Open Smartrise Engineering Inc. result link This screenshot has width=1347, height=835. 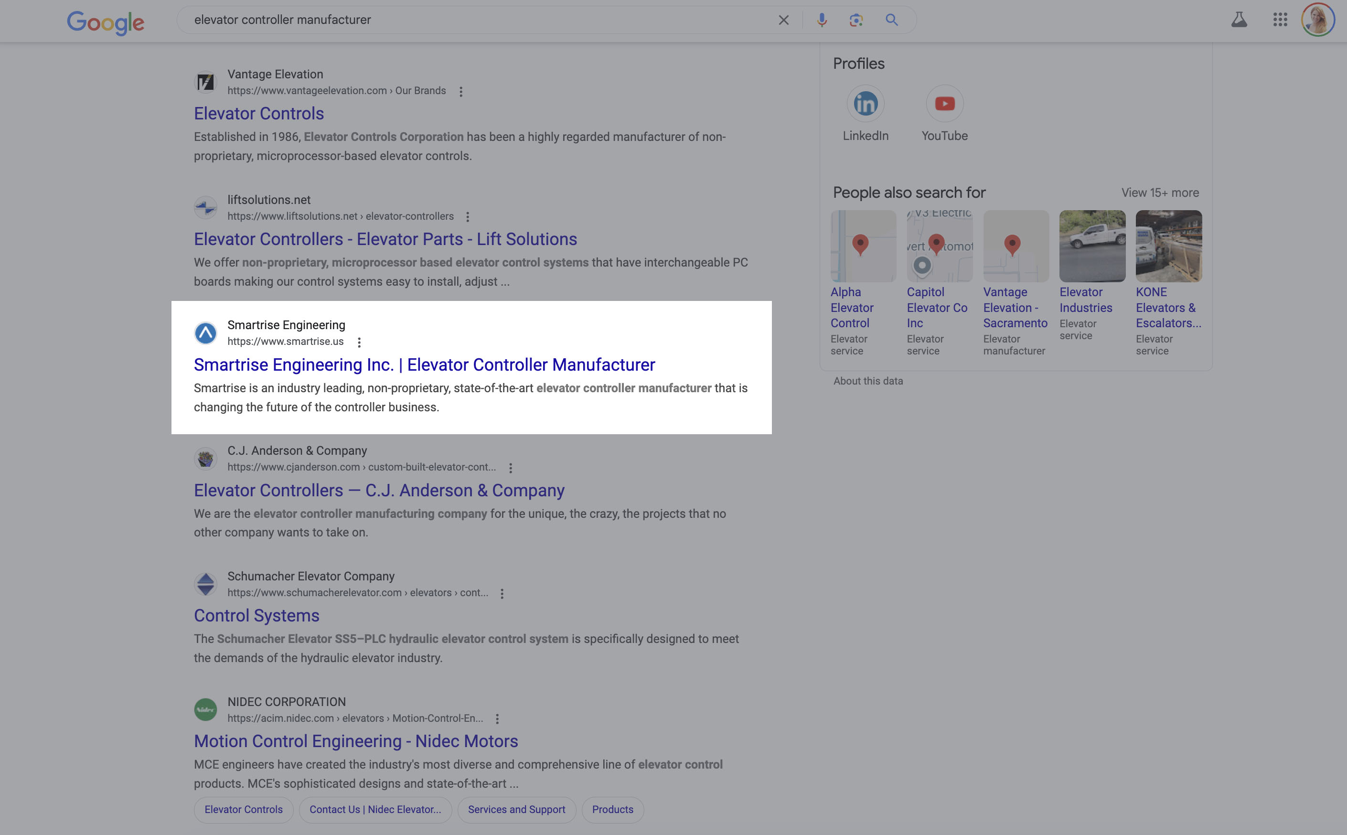(424, 365)
